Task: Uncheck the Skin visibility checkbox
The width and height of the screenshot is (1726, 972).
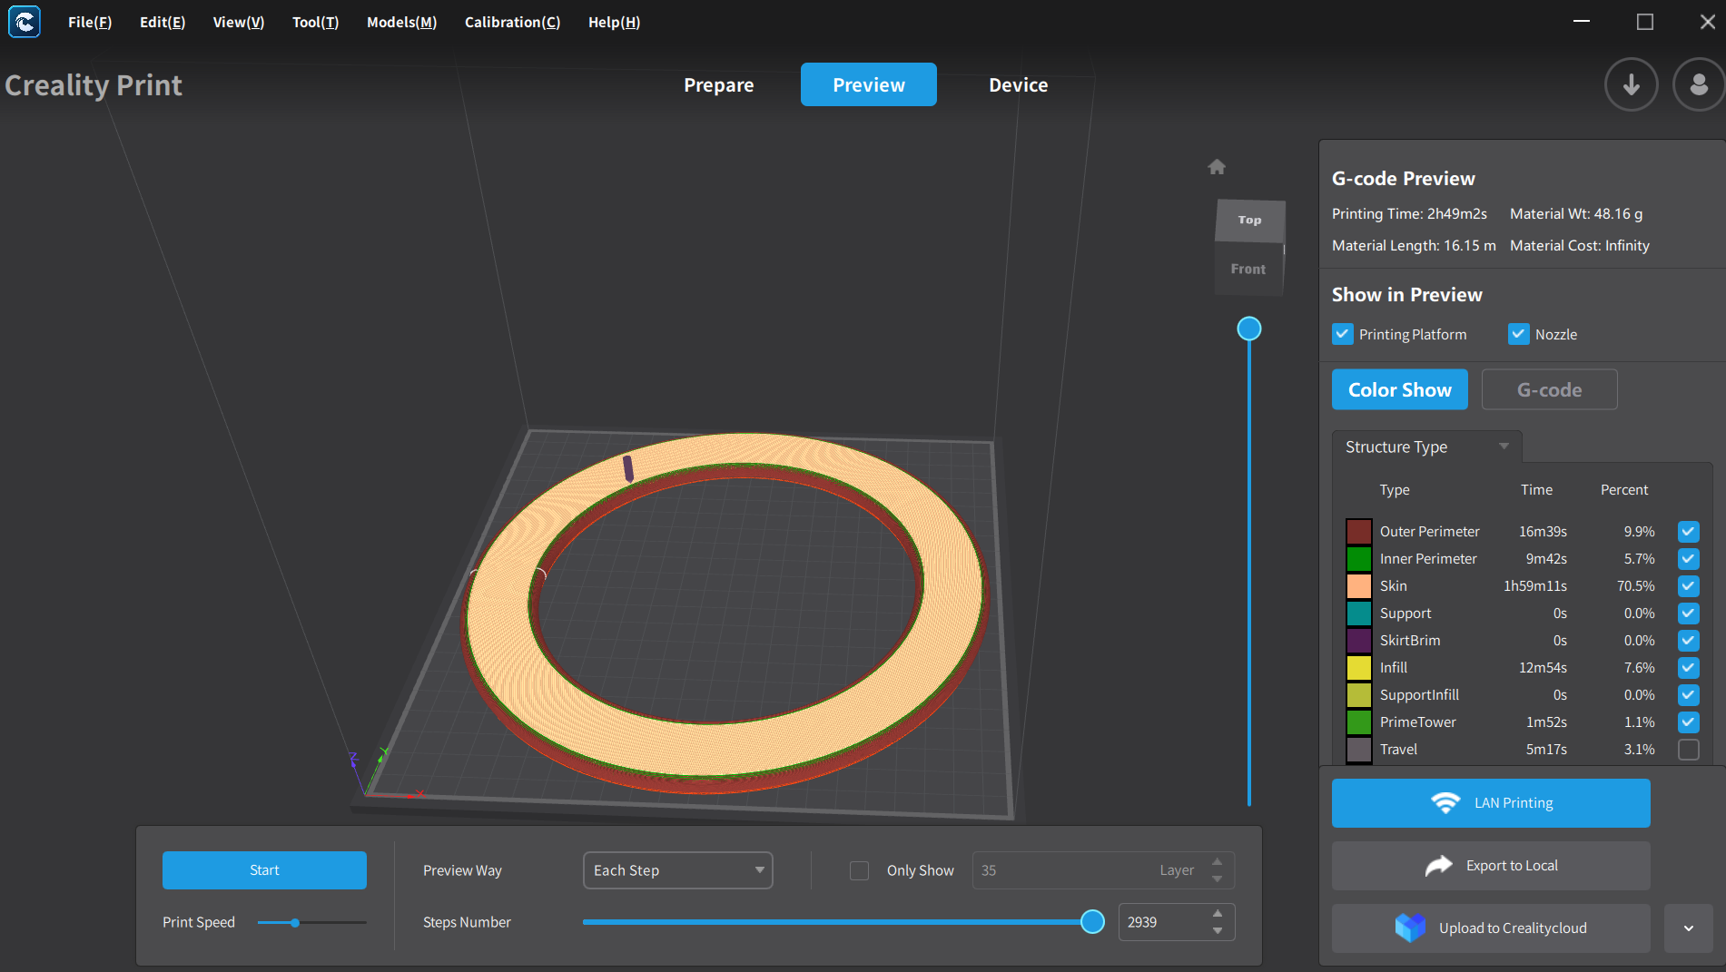Action: point(1689,586)
